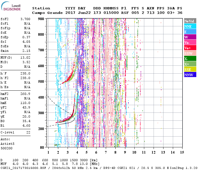Image resolution: width=198 pixels, height=170 pixels.
Task: Select the NoVal gray legend swatch
Action: tap(190, 21)
